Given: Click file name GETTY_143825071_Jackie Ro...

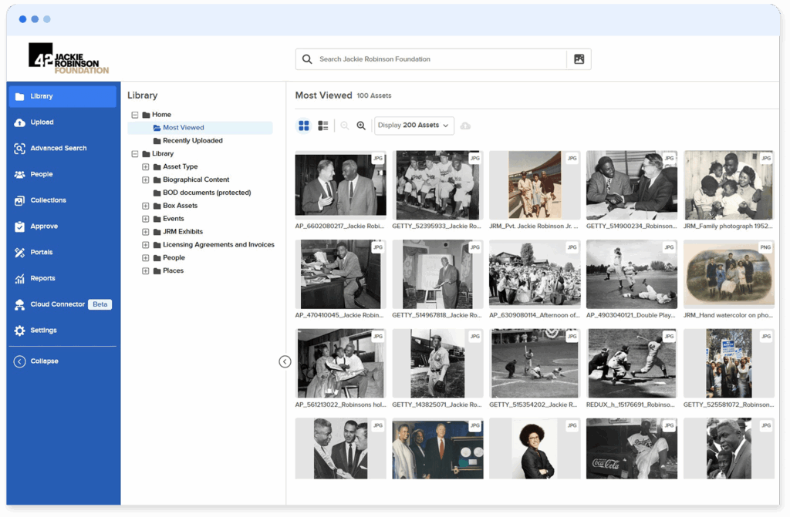Looking at the screenshot, I should (x=437, y=405).
